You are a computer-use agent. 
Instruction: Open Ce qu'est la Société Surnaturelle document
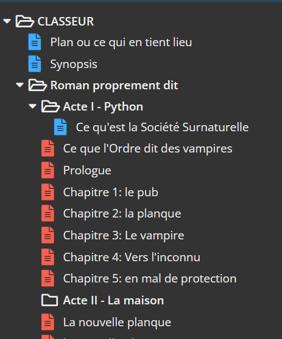[162, 127]
